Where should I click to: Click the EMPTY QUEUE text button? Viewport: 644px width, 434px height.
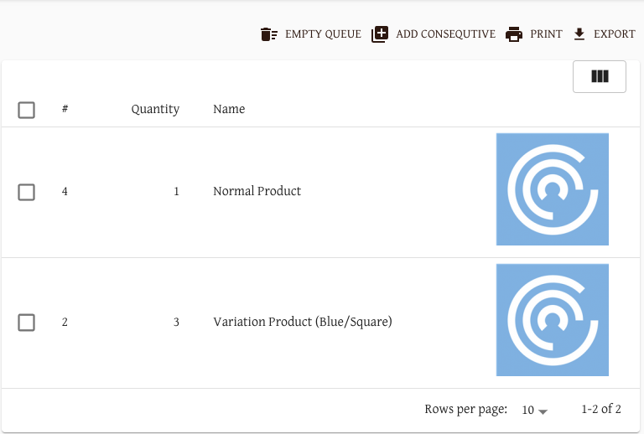[x=323, y=34]
